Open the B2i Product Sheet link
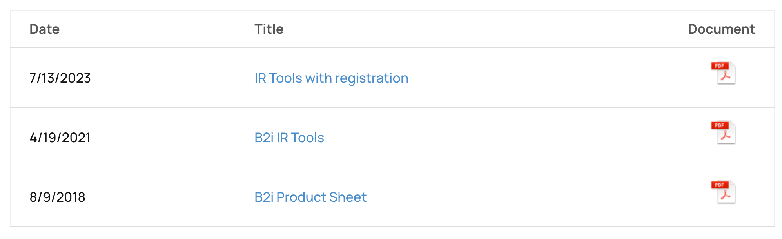Viewport: 782px width, 239px height. 310,197
